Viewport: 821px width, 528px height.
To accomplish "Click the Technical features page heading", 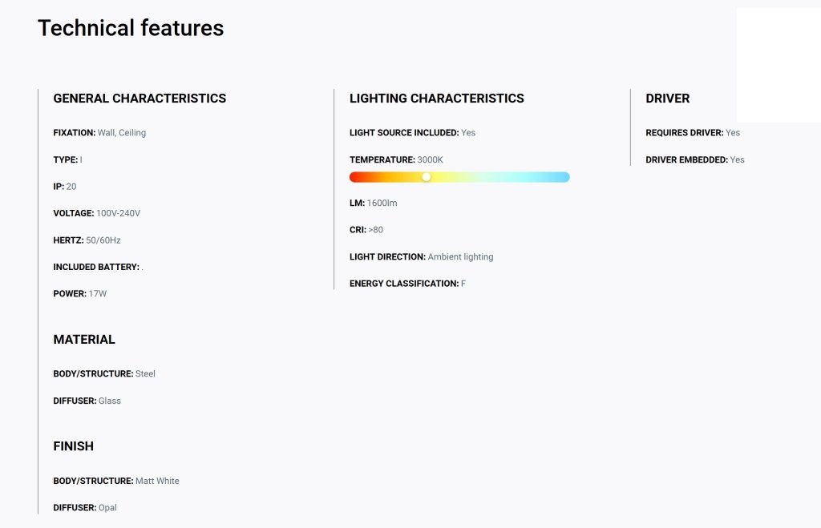I will [x=131, y=28].
